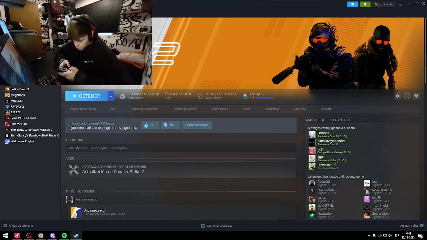Click the No thumbs-down button
Viewport: 427px width, 240px height.
click(x=170, y=125)
